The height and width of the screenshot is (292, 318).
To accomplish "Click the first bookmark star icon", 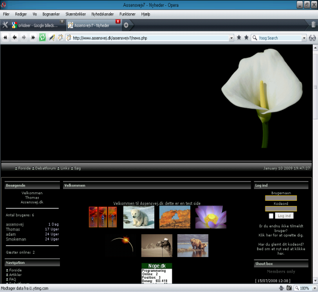I will [x=239, y=37].
